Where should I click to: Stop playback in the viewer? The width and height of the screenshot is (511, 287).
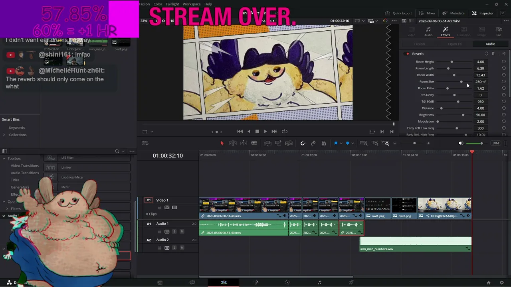pos(257,132)
